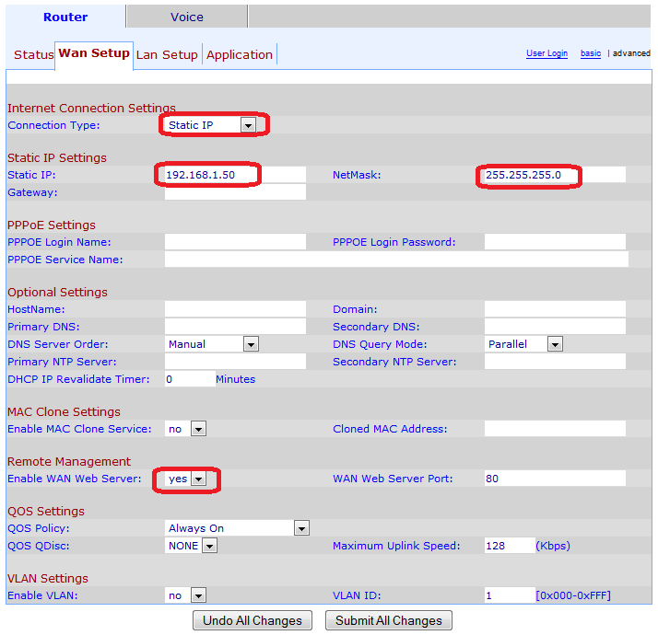The width and height of the screenshot is (658, 635).
Task: Open the Connection Type dropdown
Action: point(211,125)
